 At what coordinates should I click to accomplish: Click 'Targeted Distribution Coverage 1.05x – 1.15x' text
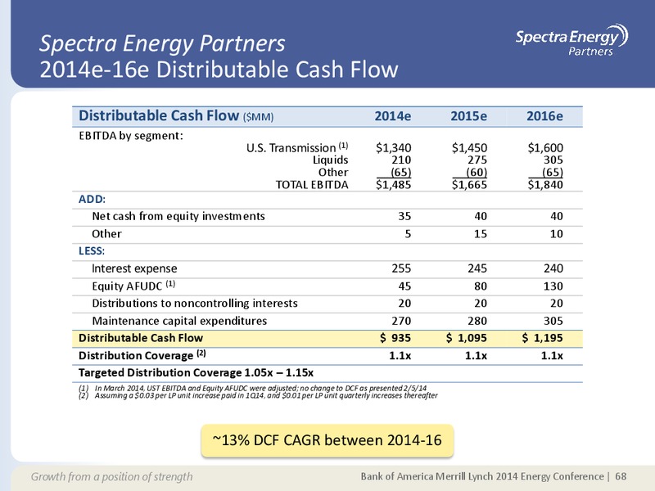click(x=196, y=372)
